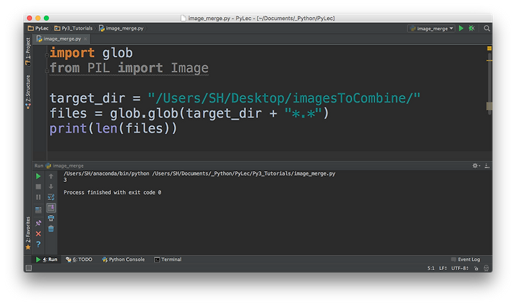Hide the Run panel with the hide icon
This screenshot has height=306, width=516.
point(487,166)
